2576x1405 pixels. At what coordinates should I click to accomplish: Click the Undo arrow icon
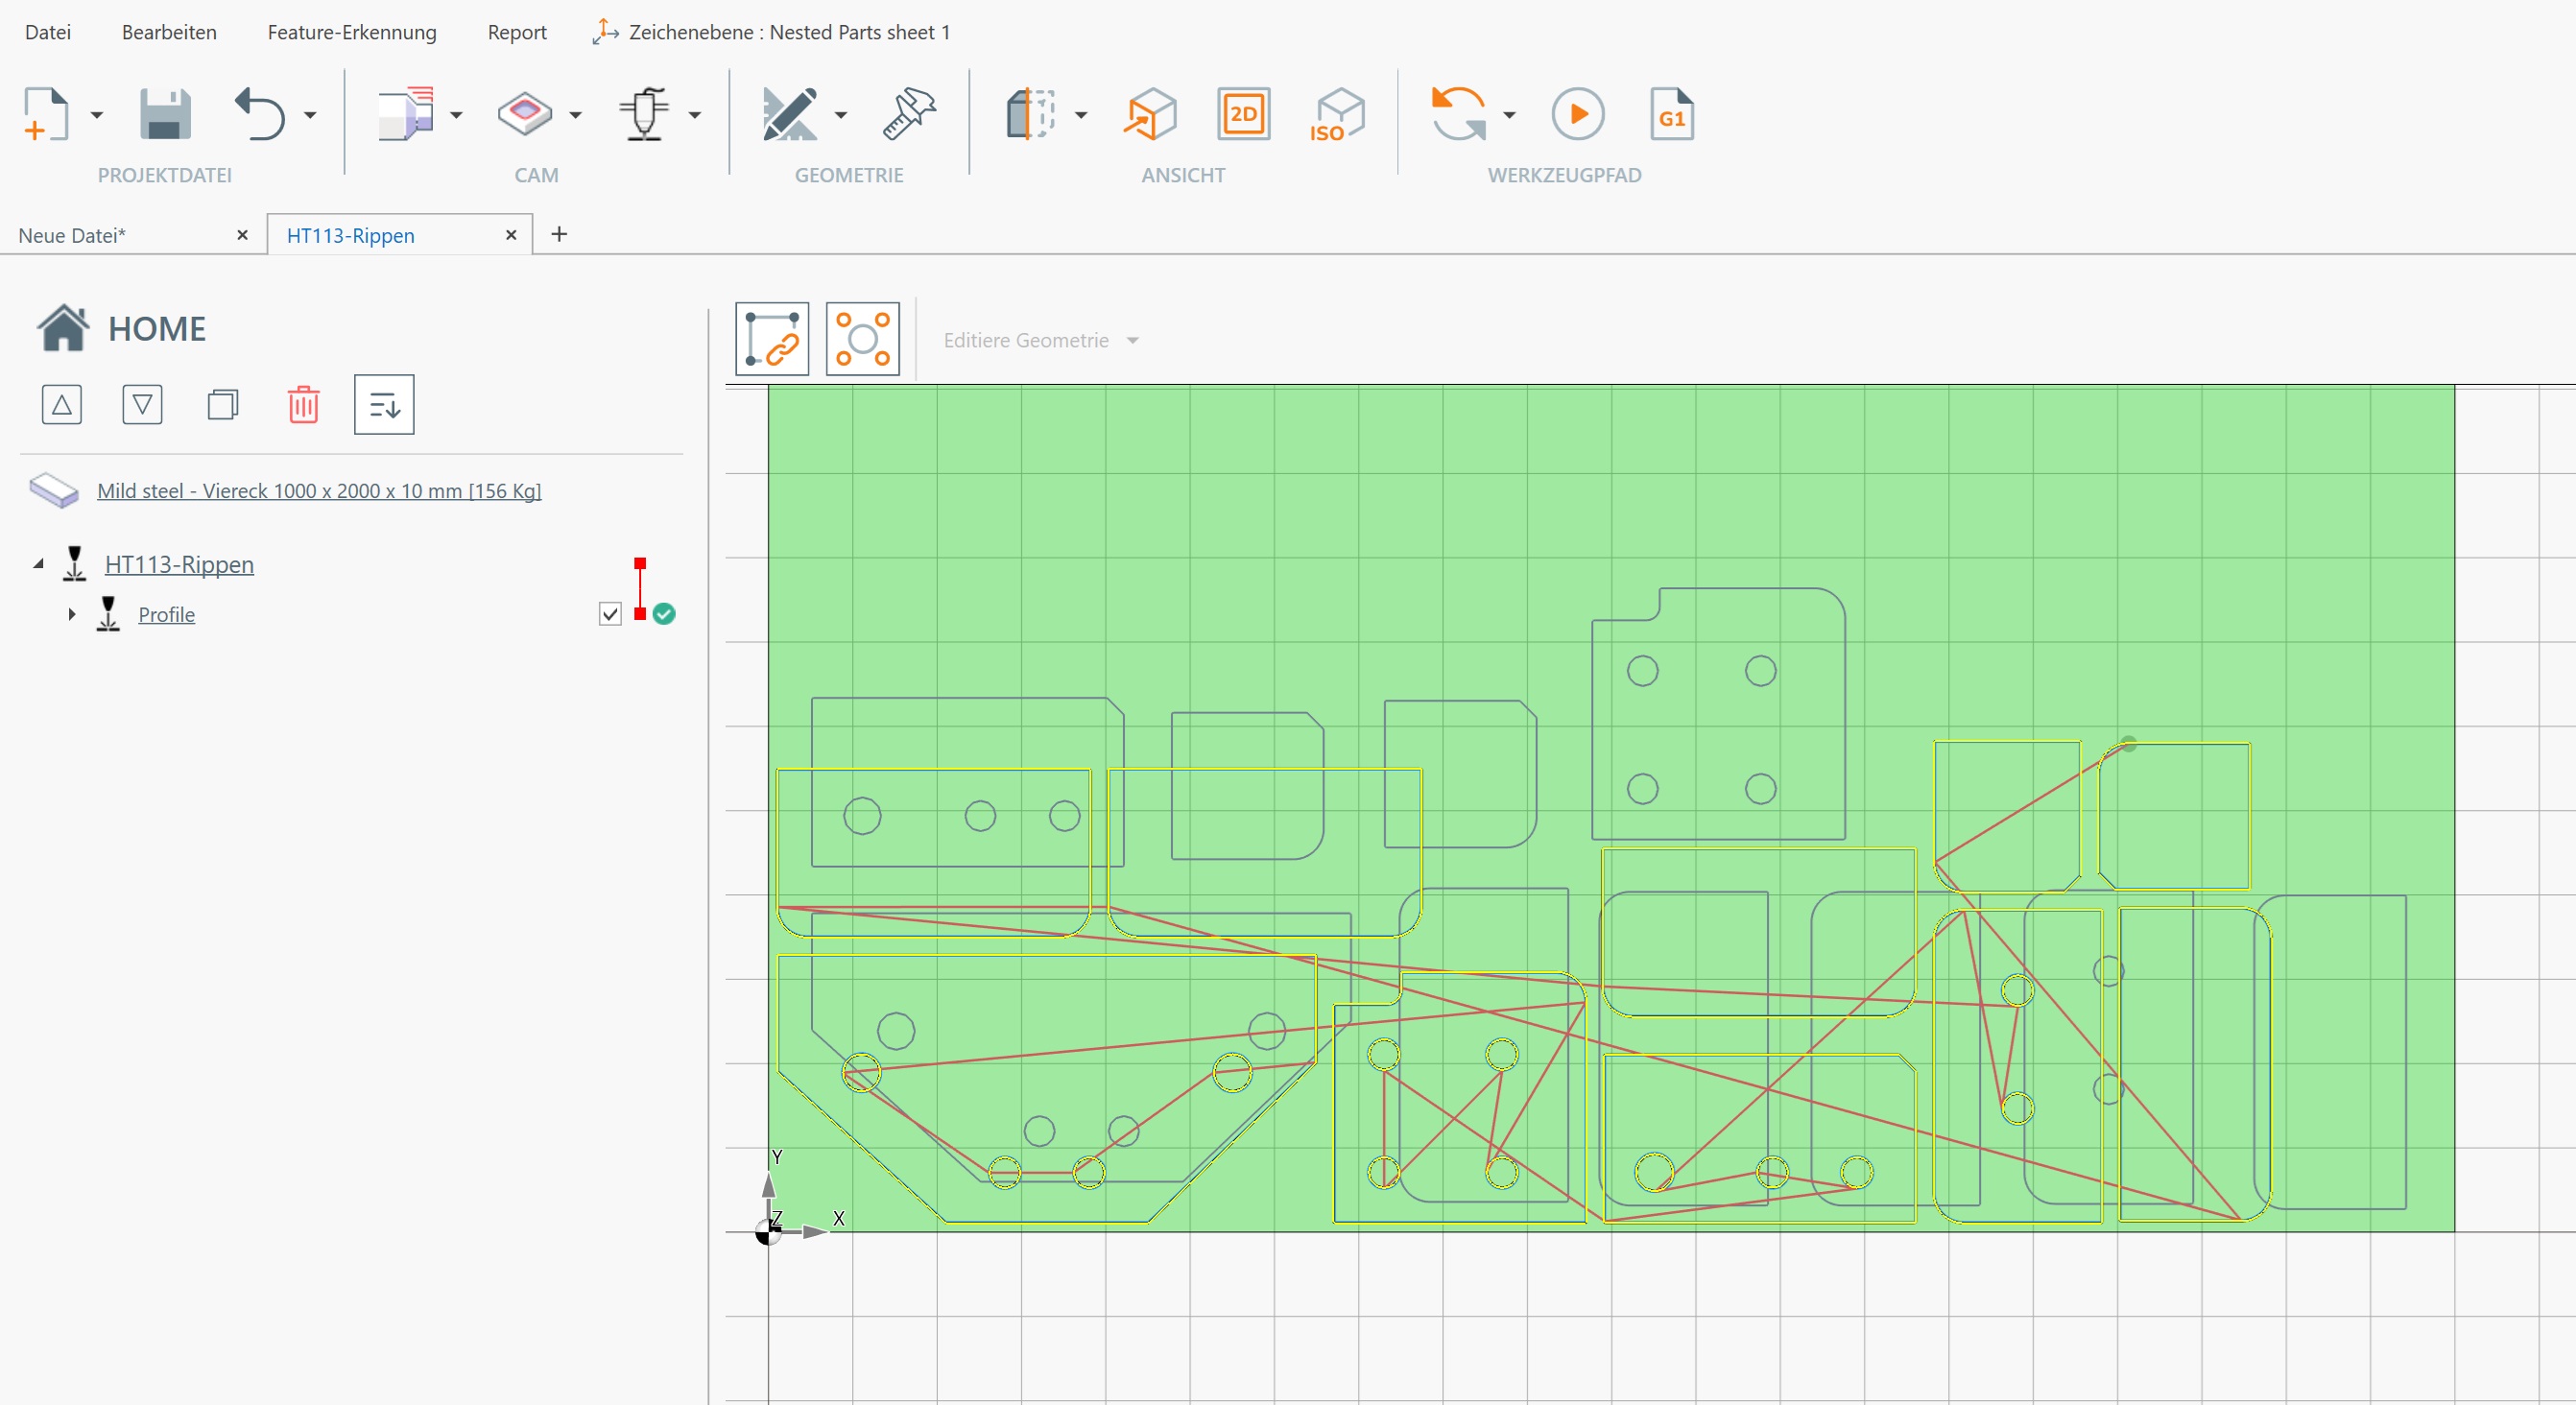pyautogui.click(x=260, y=114)
